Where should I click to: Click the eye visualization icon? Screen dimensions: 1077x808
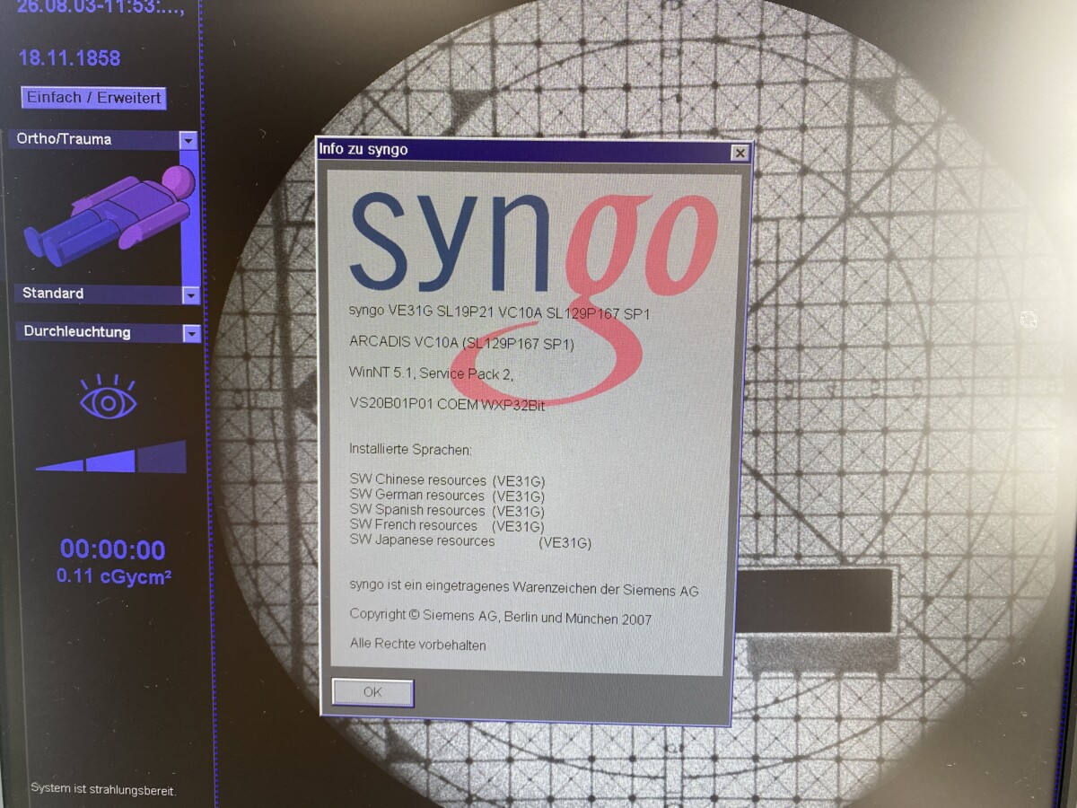108,398
